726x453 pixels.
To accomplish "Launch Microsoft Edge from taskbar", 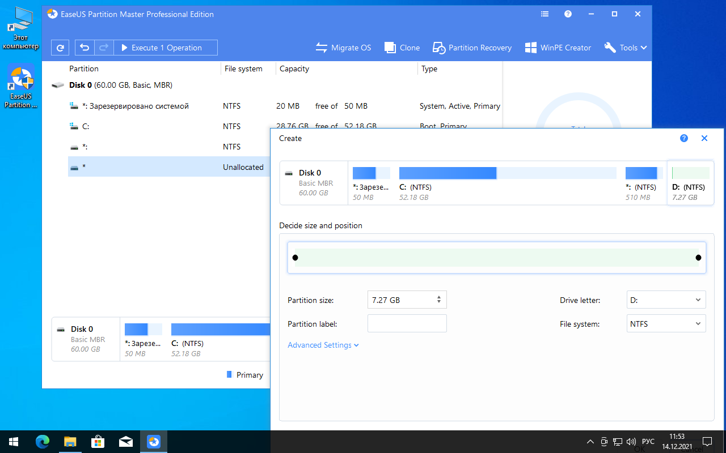I will (x=42, y=442).
